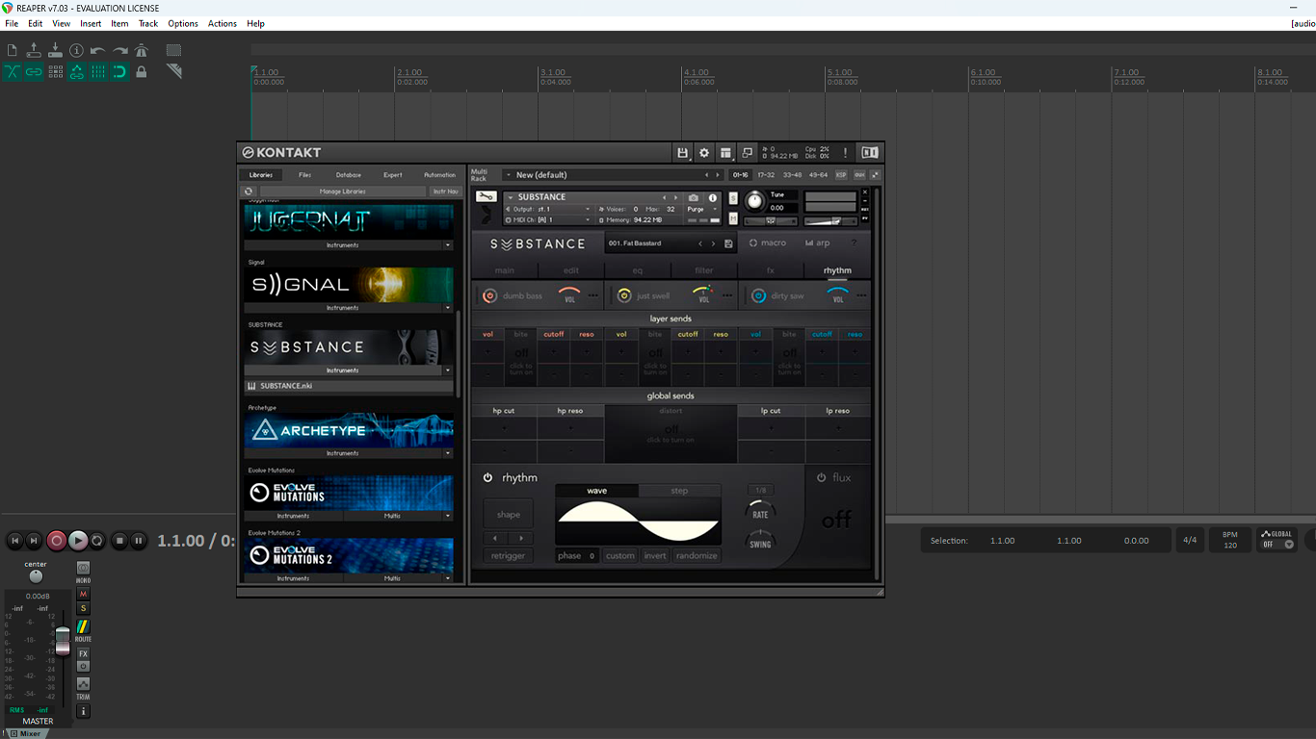Toggle snap magnet icon in toolbar
Viewport: 1316px width, 739px height.
click(x=119, y=71)
